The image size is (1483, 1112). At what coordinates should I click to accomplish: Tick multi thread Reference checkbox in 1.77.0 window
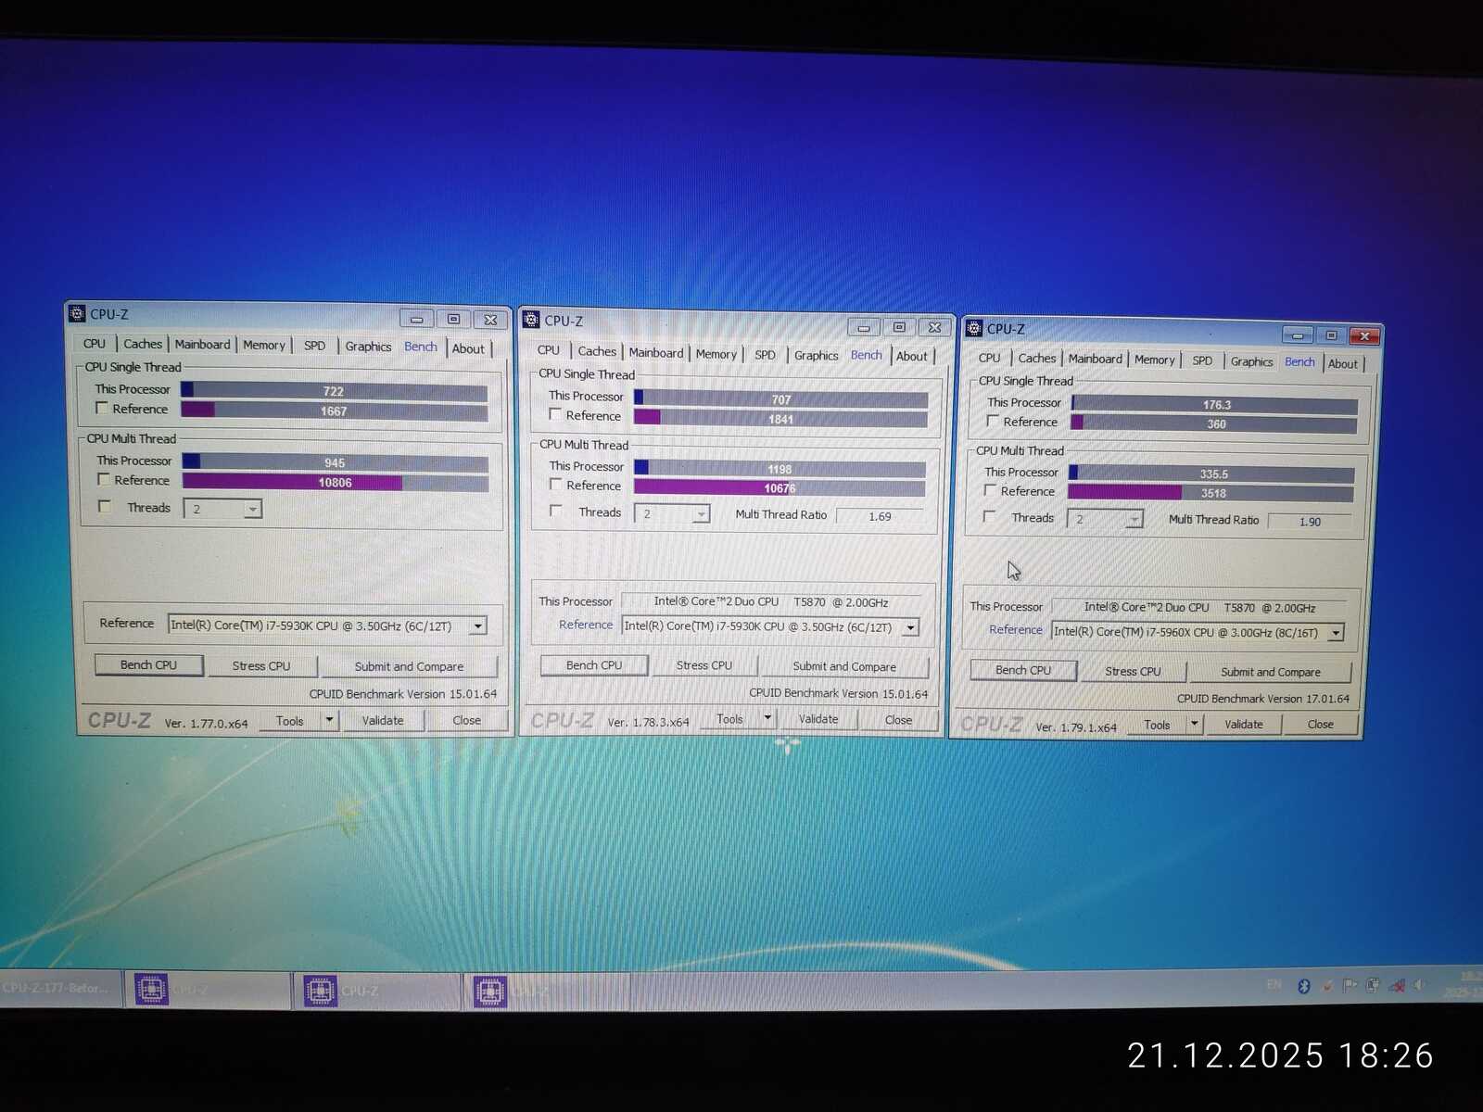[104, 479]
